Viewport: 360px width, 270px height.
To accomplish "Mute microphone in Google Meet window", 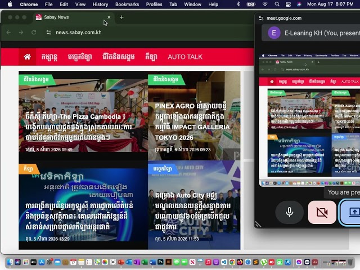I will coord(289,212).
